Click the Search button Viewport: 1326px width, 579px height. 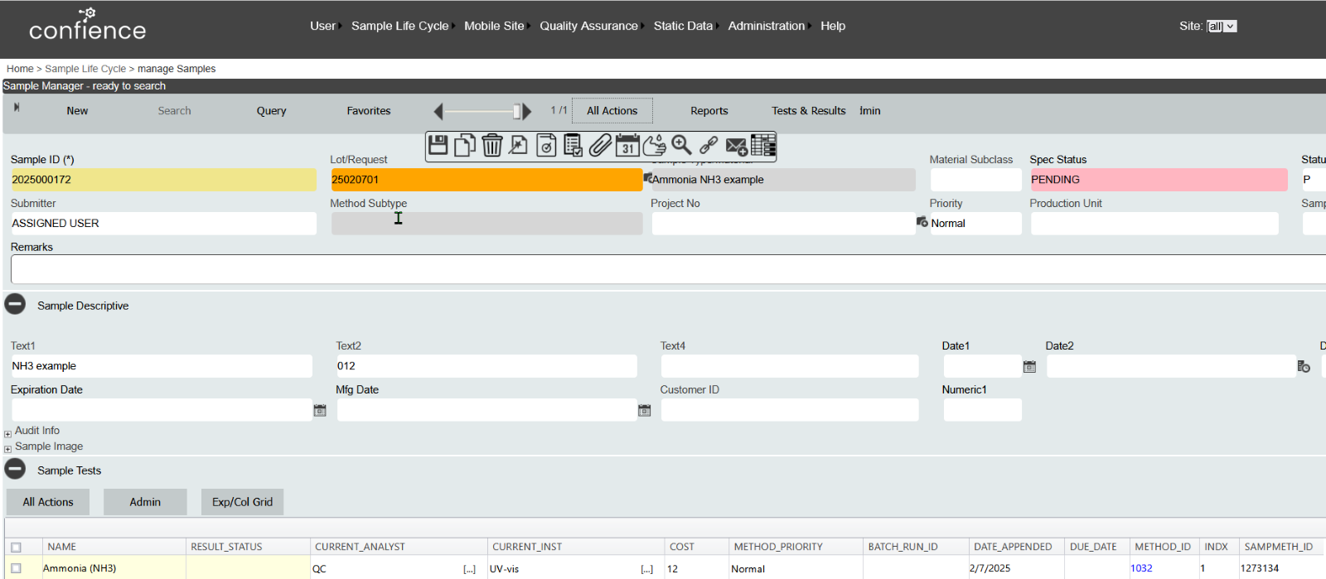[174, 111]
